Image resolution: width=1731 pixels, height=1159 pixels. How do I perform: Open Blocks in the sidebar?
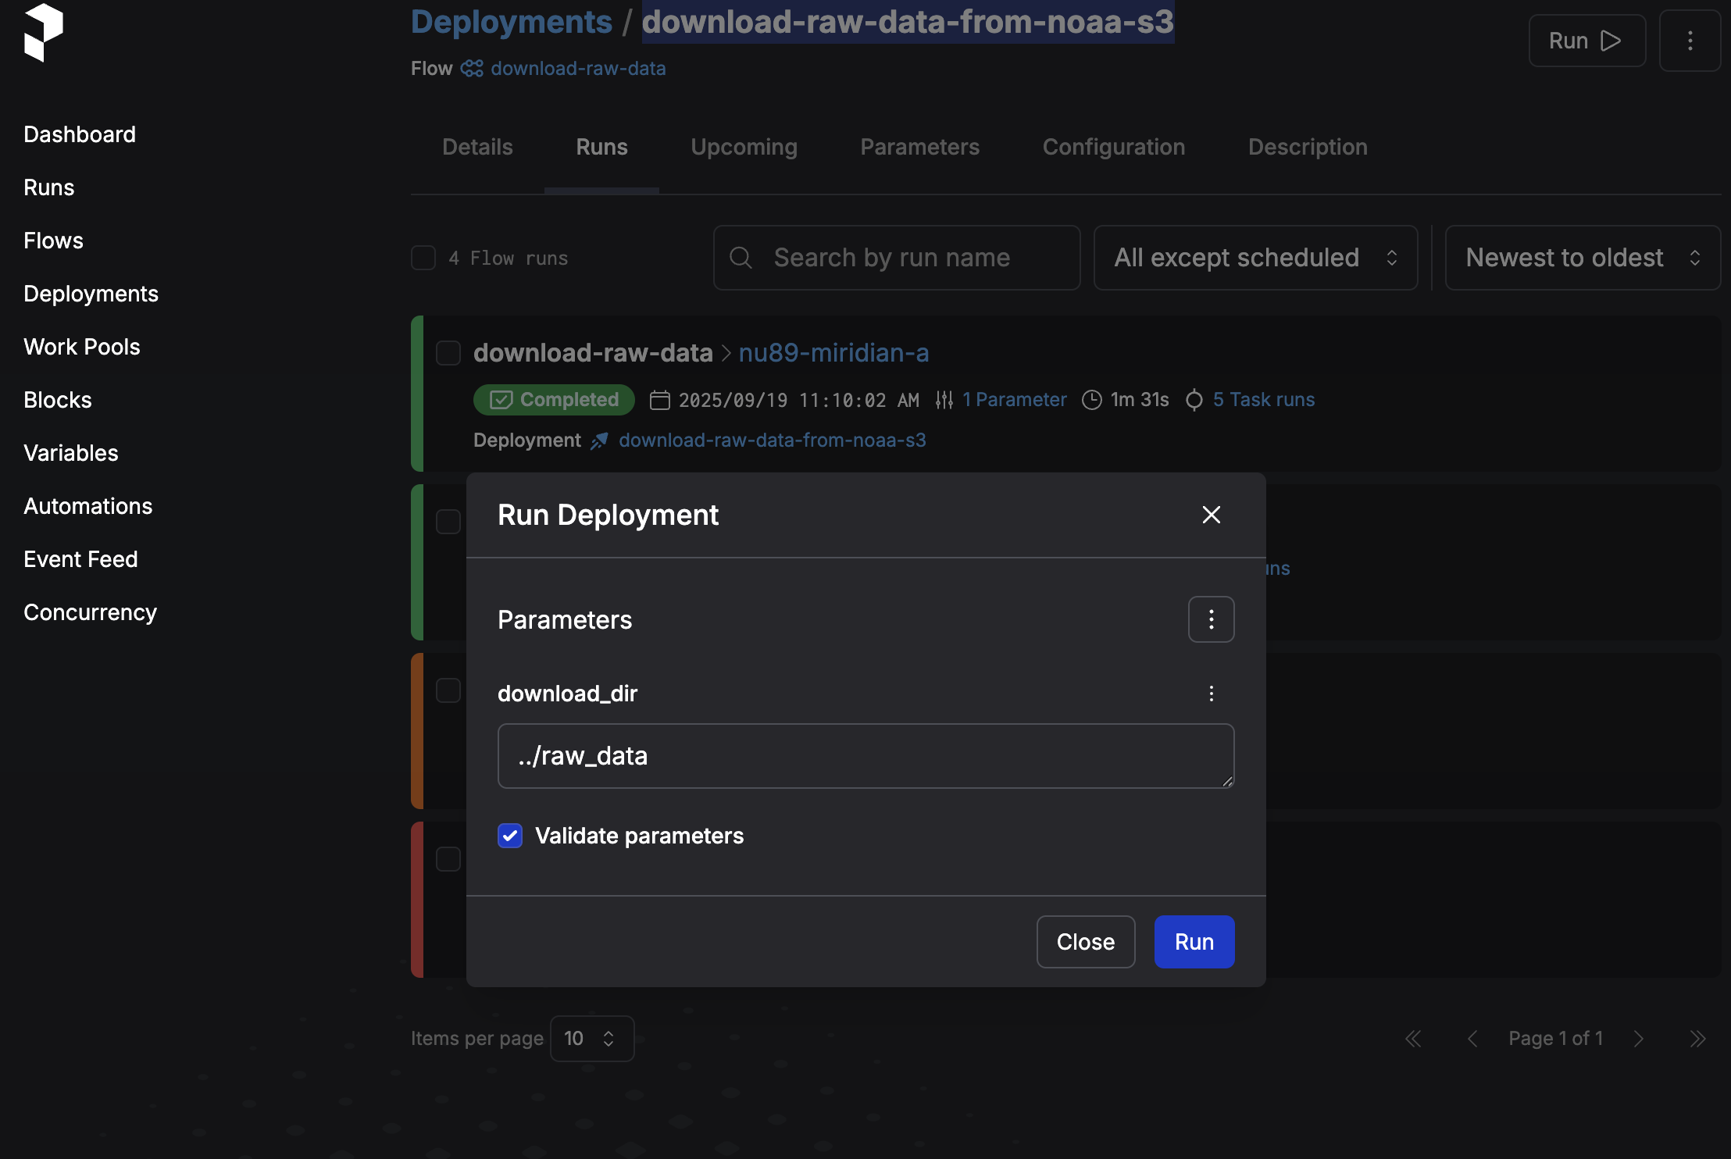click(x=58, y=400)
